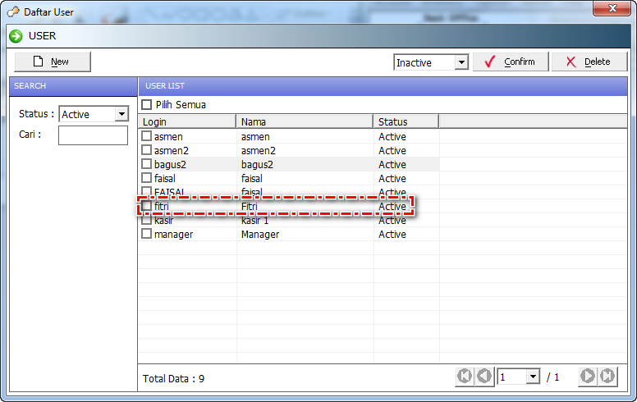Open the page number dropdown
The width and height of the screenshot is (637, 402).
coord(532,377)
